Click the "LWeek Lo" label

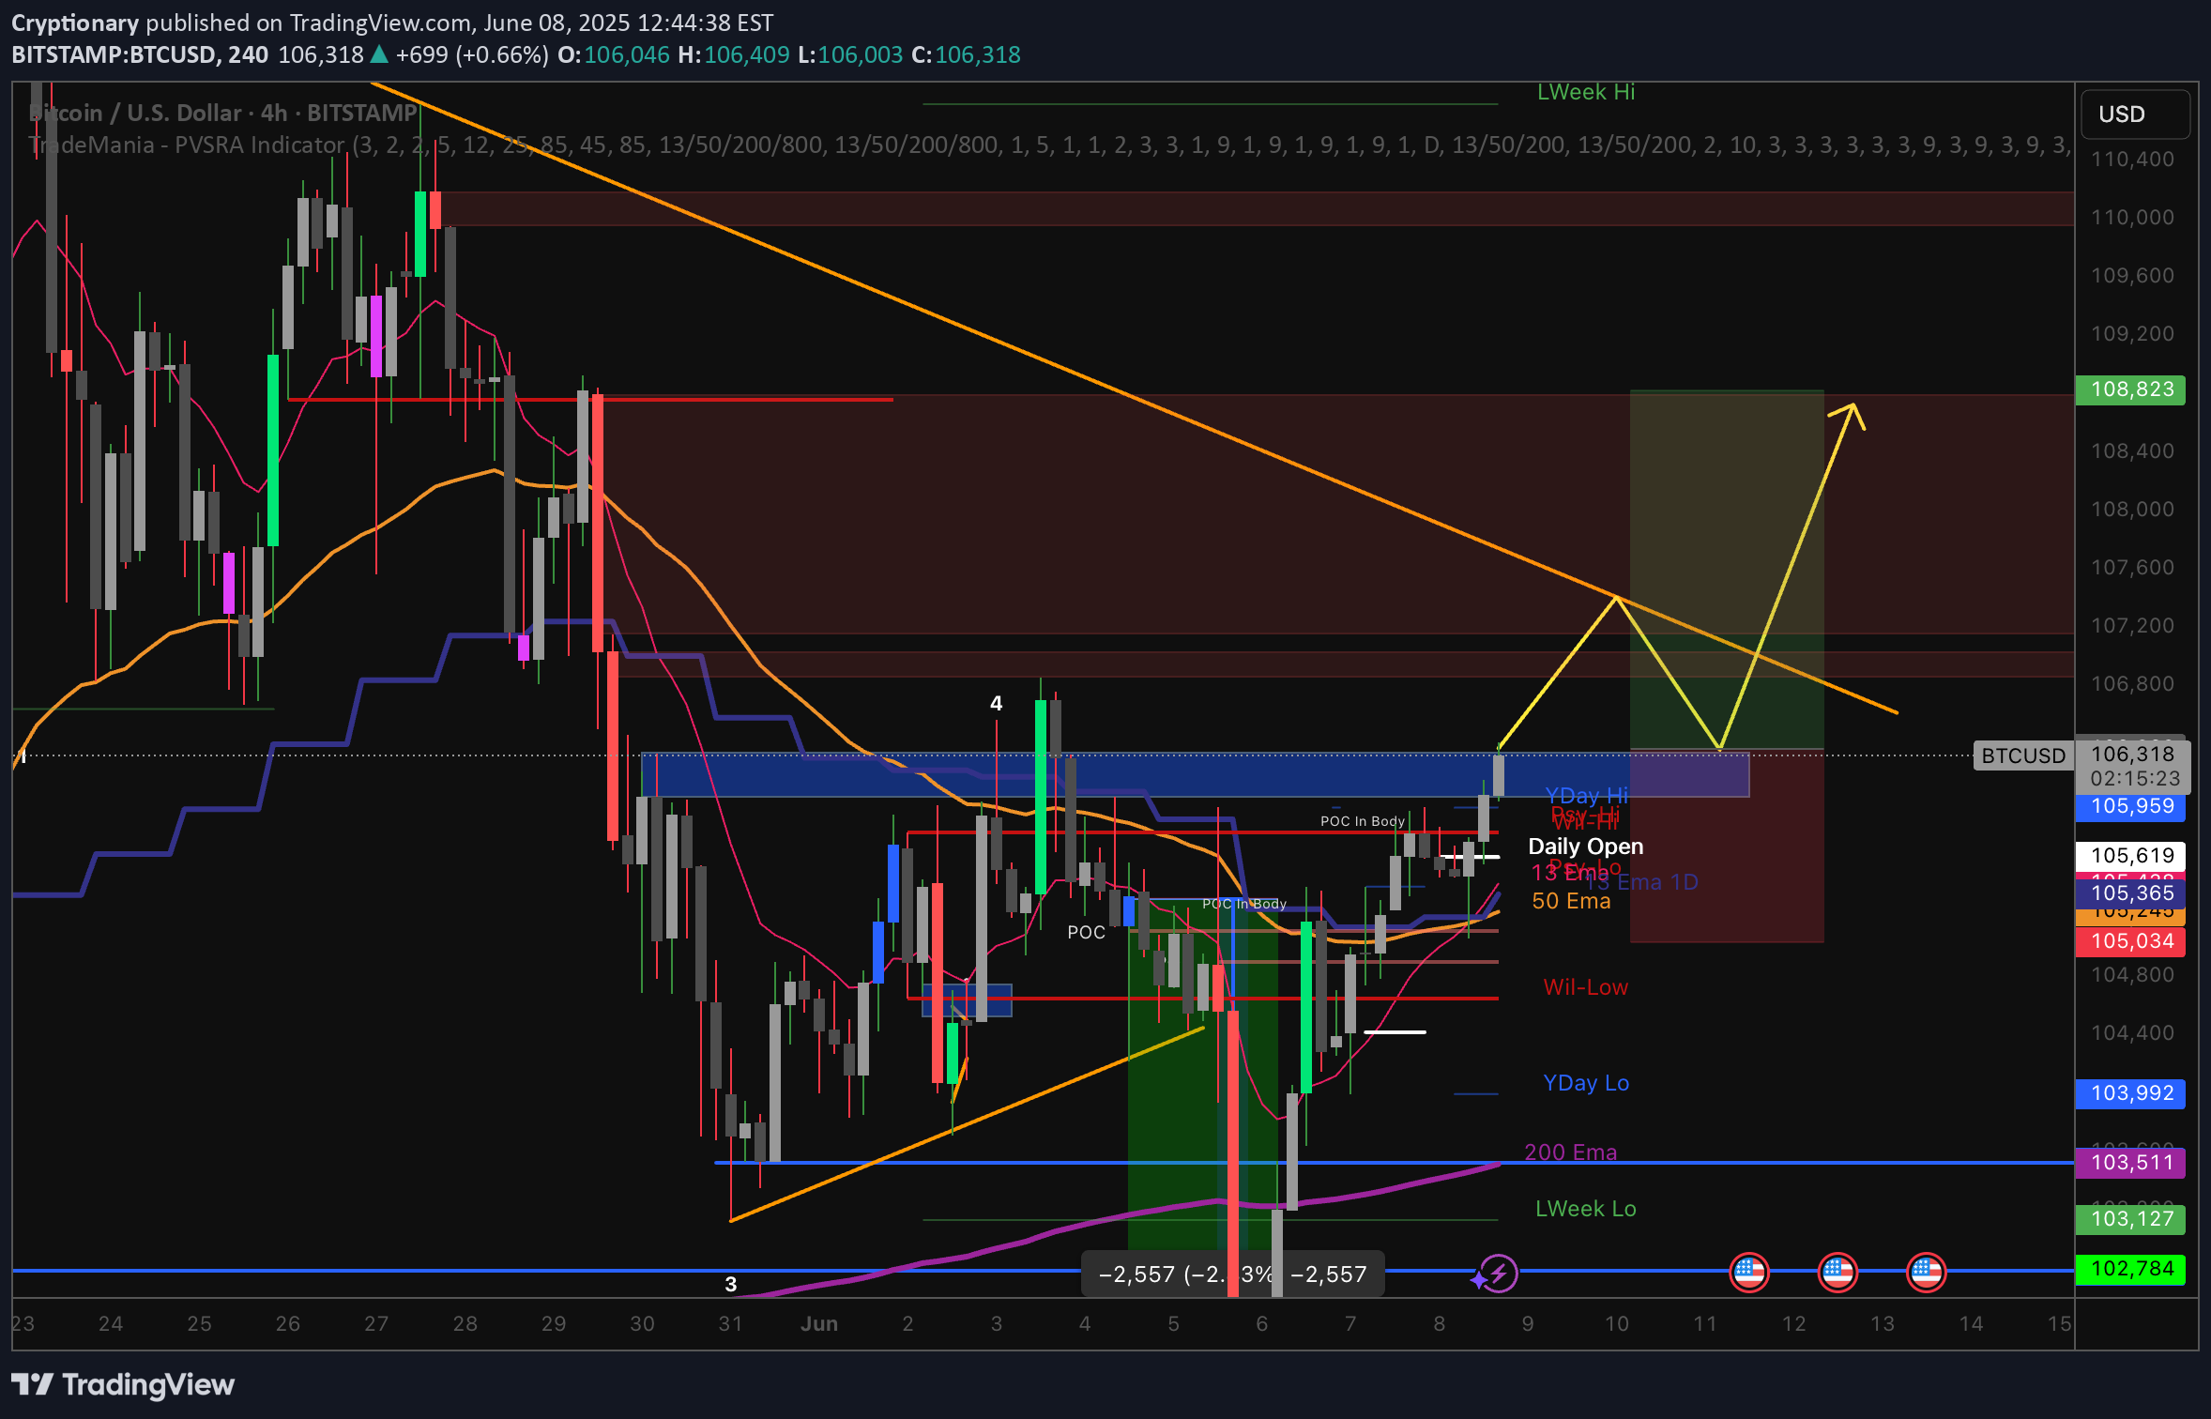(1586, 1209)
